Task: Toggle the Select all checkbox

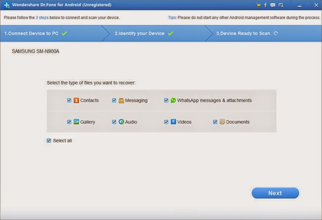Action: (x=49, y=140)
